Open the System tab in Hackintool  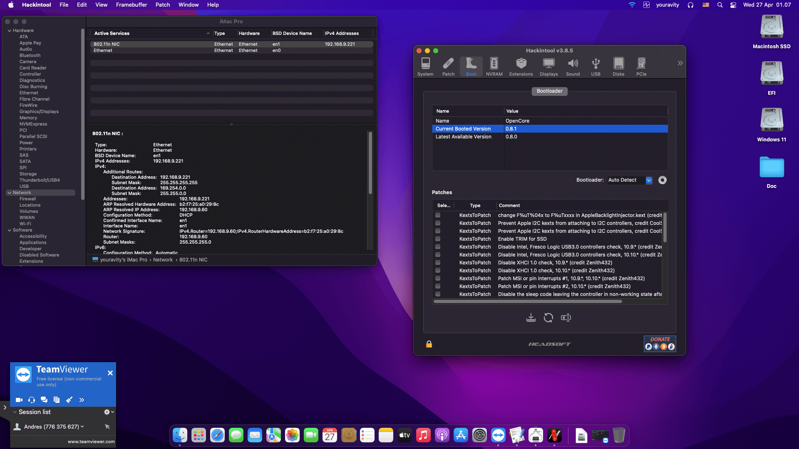click(425, 67)
